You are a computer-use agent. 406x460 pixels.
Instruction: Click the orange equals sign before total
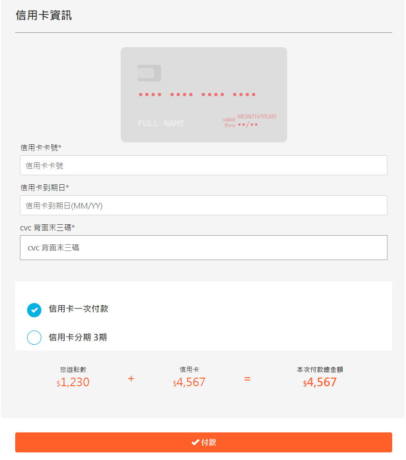click(x=247, y=379)
